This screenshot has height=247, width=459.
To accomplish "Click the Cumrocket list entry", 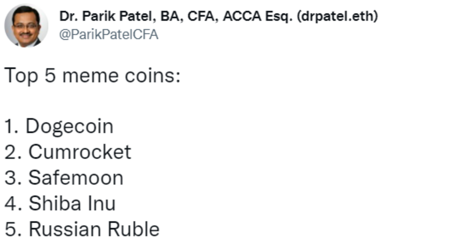I will click(68, 152).
